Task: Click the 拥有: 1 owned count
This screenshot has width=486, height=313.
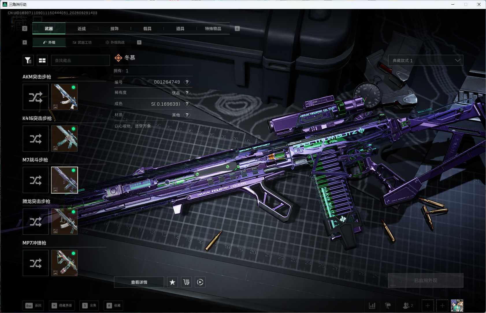Action: click(x=121, y=71)
